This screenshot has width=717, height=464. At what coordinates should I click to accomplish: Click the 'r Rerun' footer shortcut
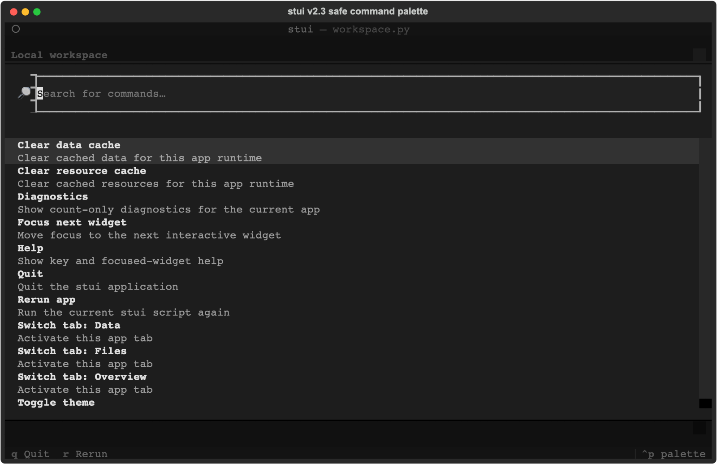[x=85, y=454]
